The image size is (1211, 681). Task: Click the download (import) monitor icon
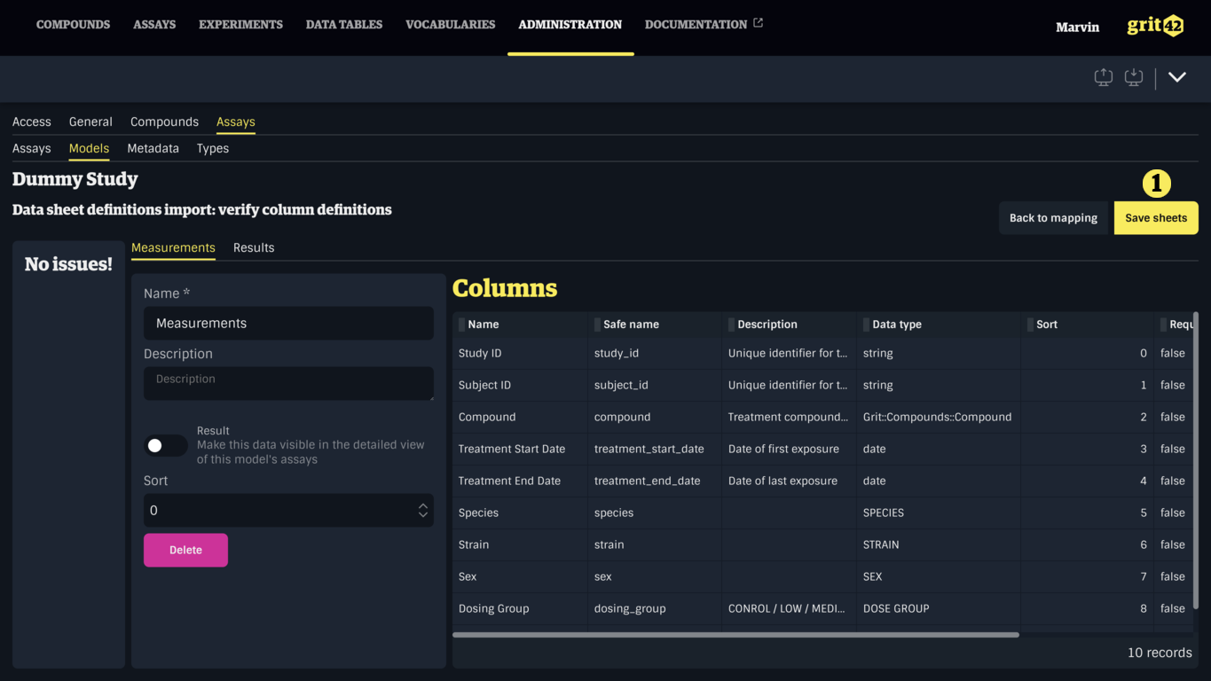click(1133, 78)
